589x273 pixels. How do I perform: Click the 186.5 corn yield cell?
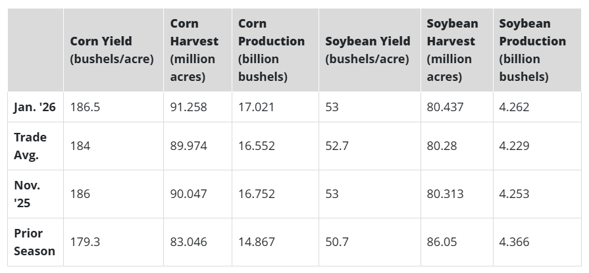(x=85, y=107)
